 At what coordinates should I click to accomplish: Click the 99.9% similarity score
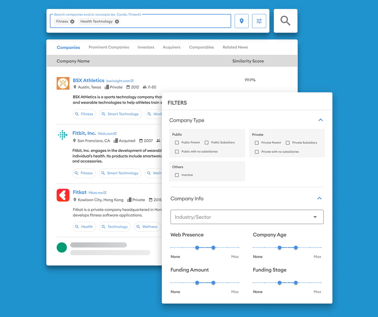click(250, 80)
